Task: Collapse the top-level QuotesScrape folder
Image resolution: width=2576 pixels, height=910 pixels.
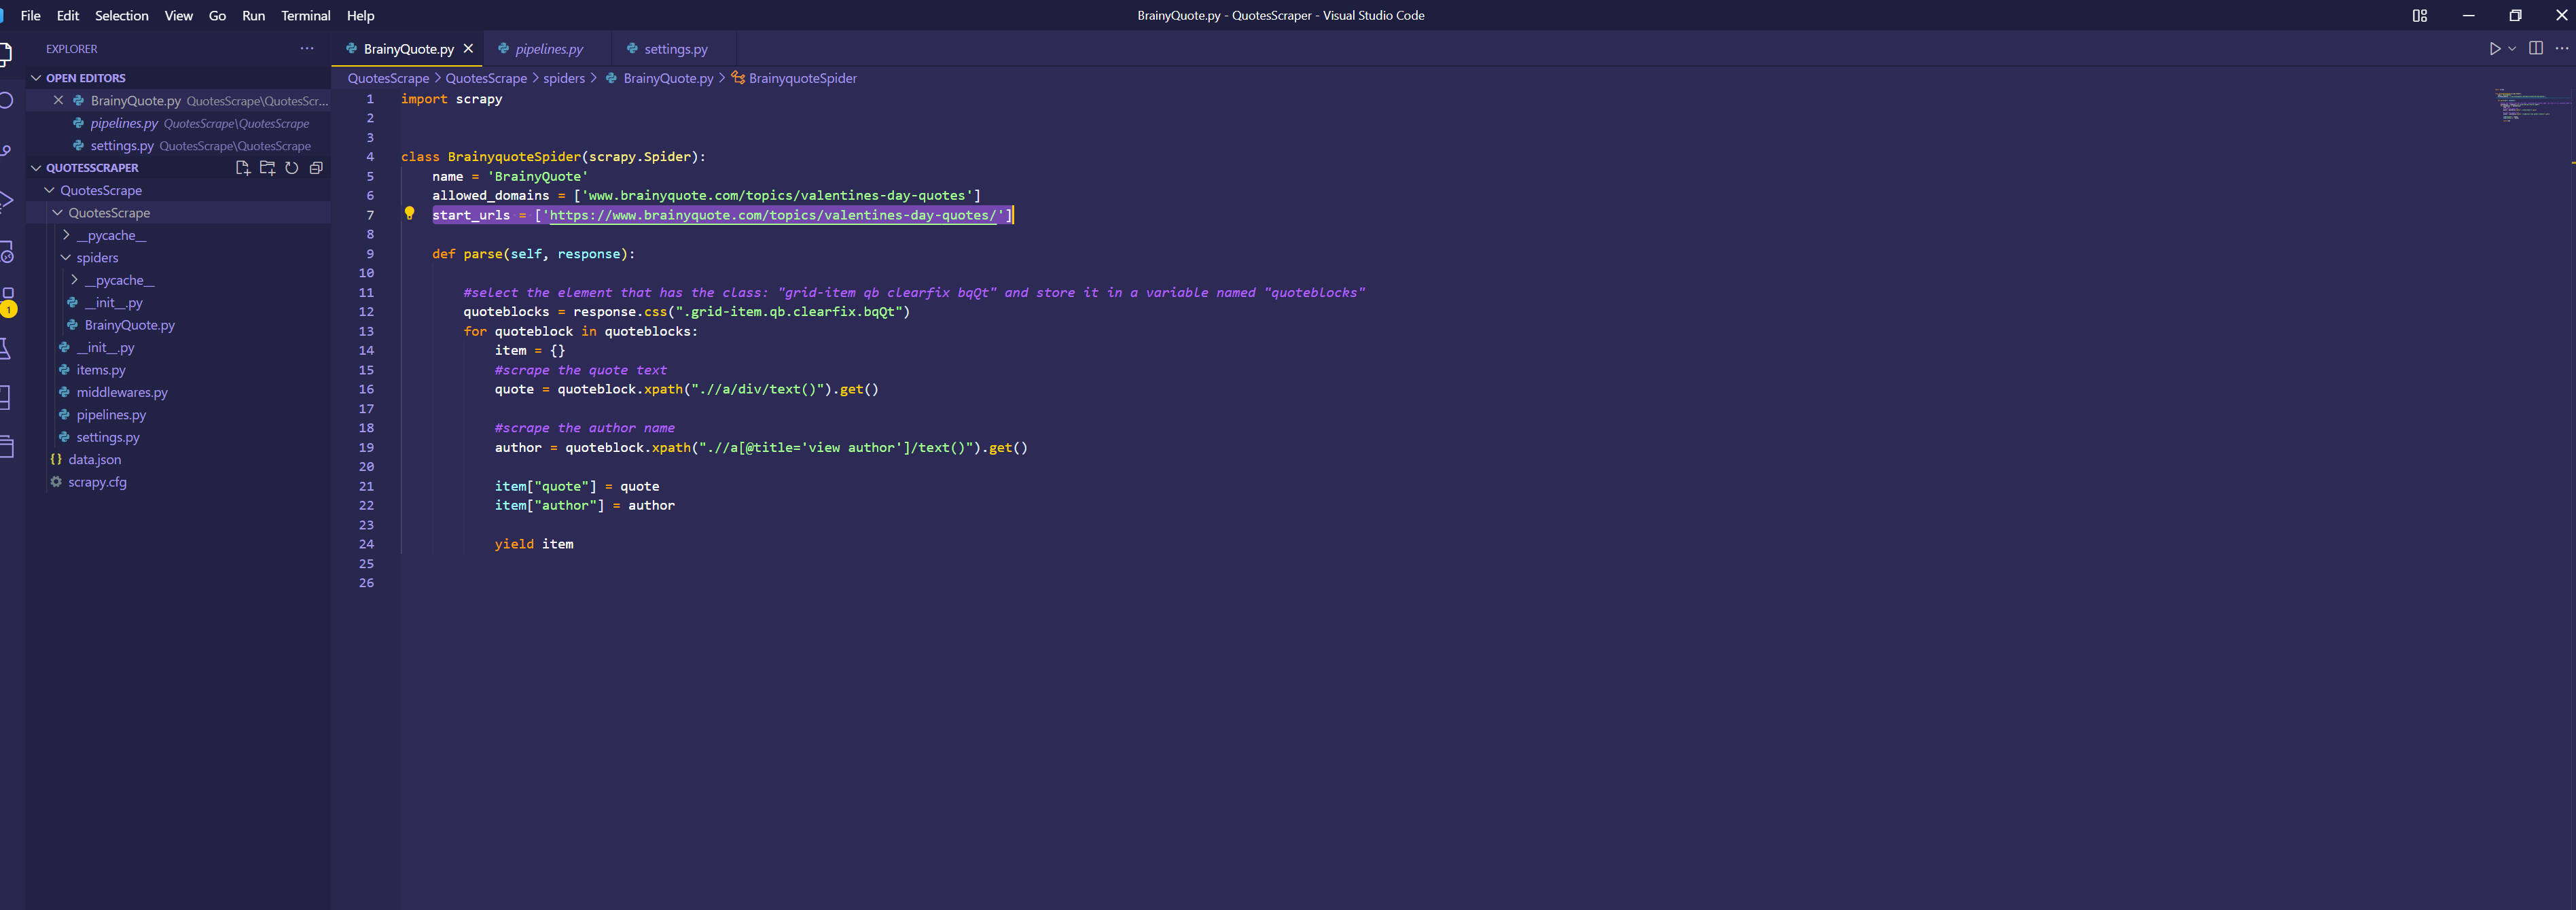Action: pyautogui.click(x=49, y=190)
